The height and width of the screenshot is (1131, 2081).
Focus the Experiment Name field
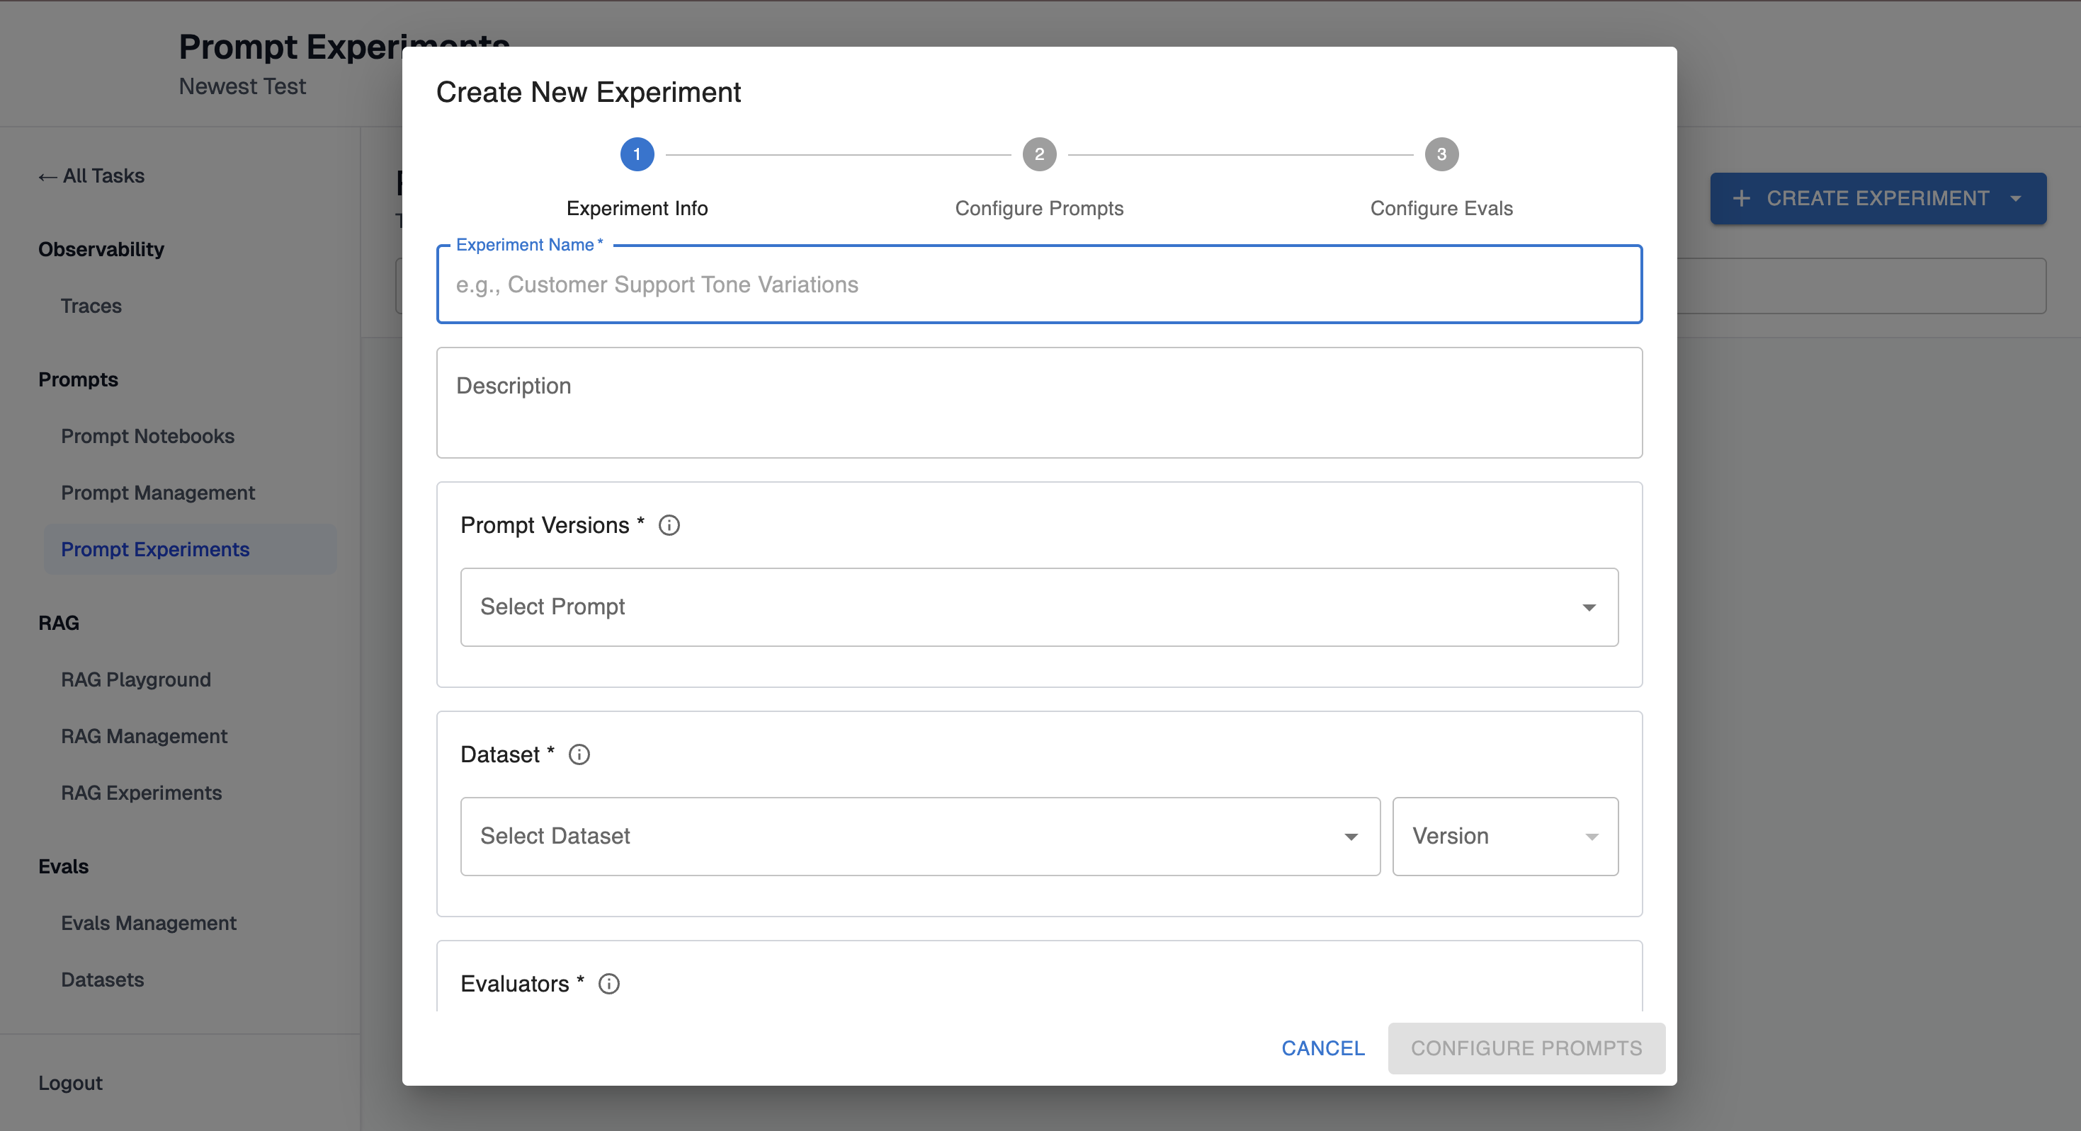(1039, 285)
